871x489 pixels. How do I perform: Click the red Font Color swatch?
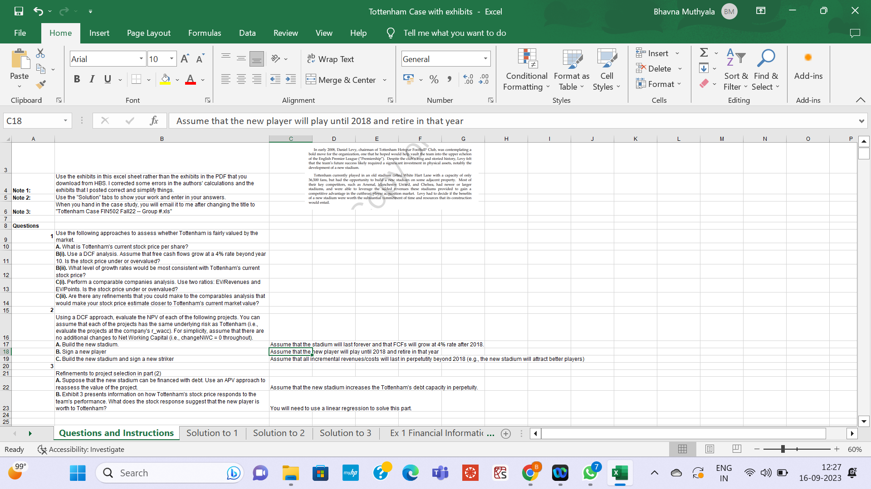point(191,80)
